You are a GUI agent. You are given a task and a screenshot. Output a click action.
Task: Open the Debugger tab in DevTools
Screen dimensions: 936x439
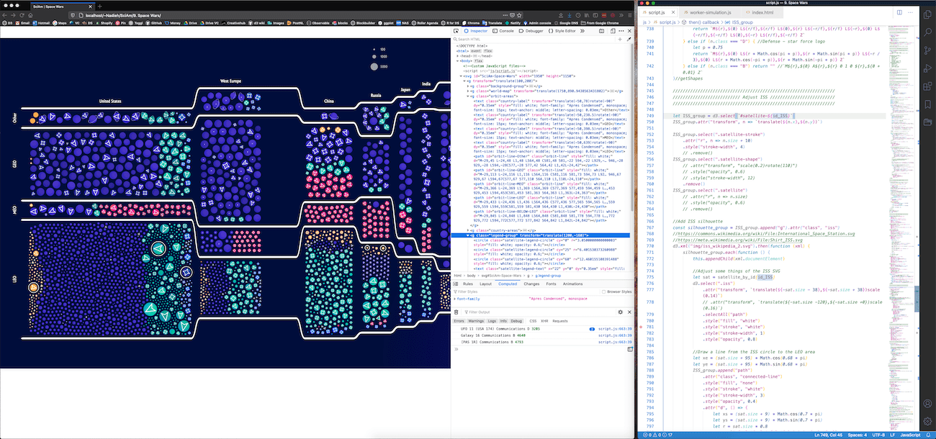pyautogui.click(x=531, y=31)
